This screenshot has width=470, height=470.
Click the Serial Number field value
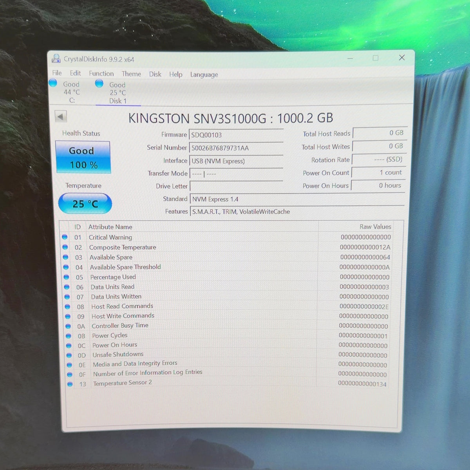tap(236, 148)
